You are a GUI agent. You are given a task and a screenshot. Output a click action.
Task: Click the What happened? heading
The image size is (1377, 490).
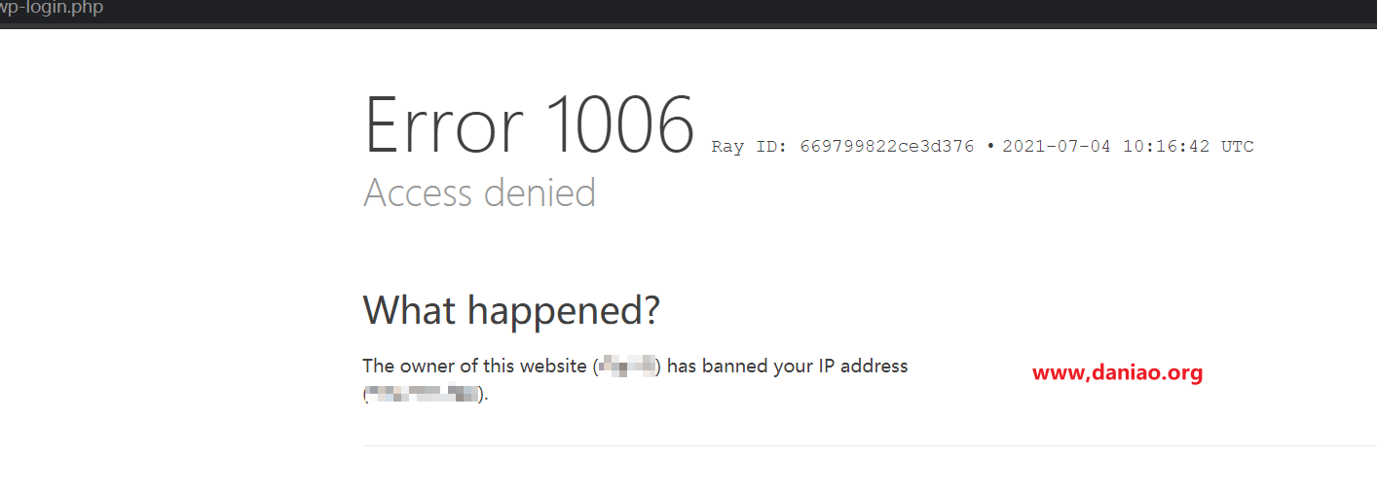click(511, 311)
